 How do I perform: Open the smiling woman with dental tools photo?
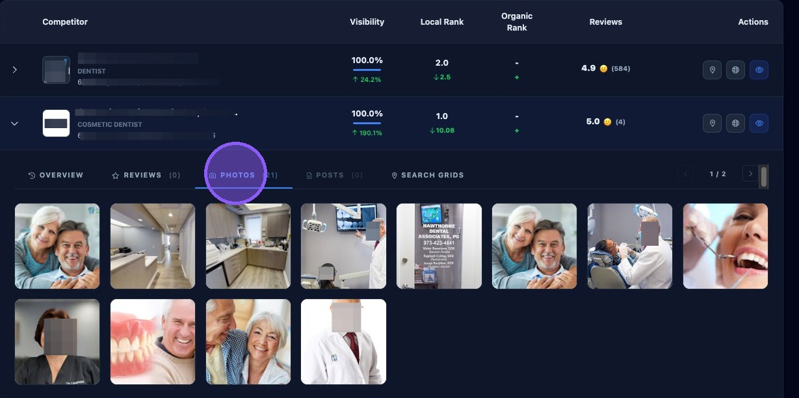tap(726, 246)
